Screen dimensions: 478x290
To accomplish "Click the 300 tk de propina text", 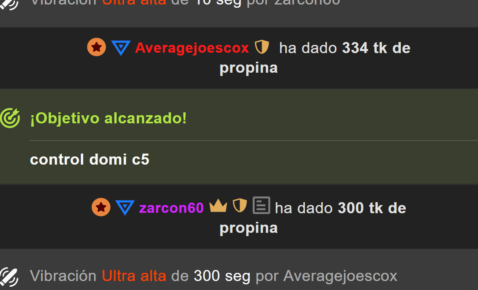I will point(313,218).
